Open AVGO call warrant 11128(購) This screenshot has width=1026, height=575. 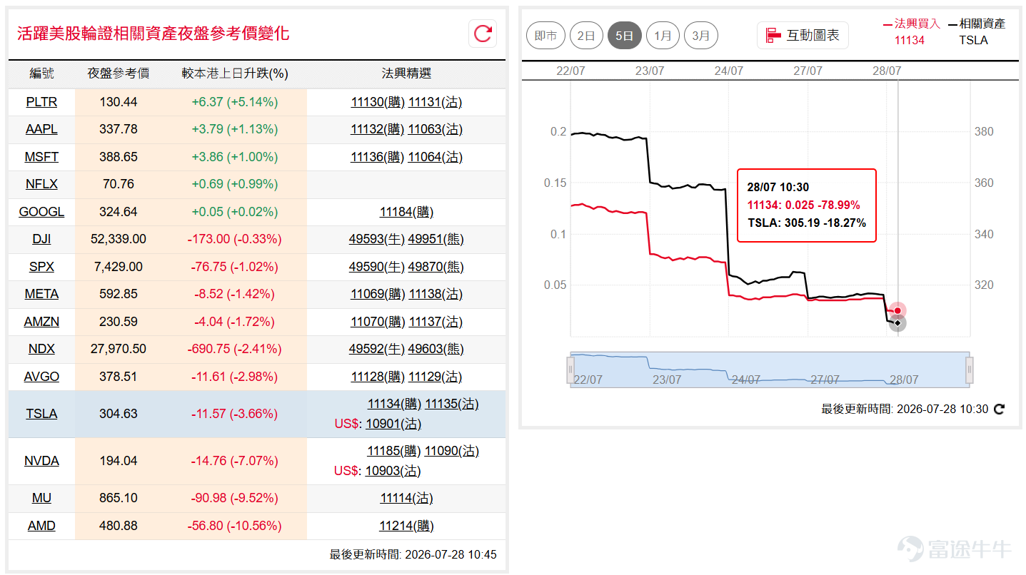click(378, 377)
